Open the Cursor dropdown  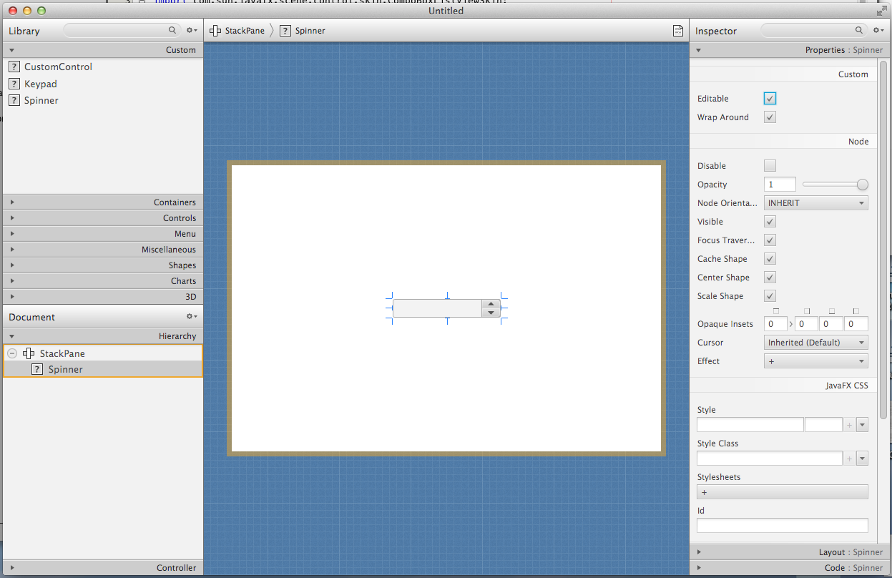click(815, 343)
